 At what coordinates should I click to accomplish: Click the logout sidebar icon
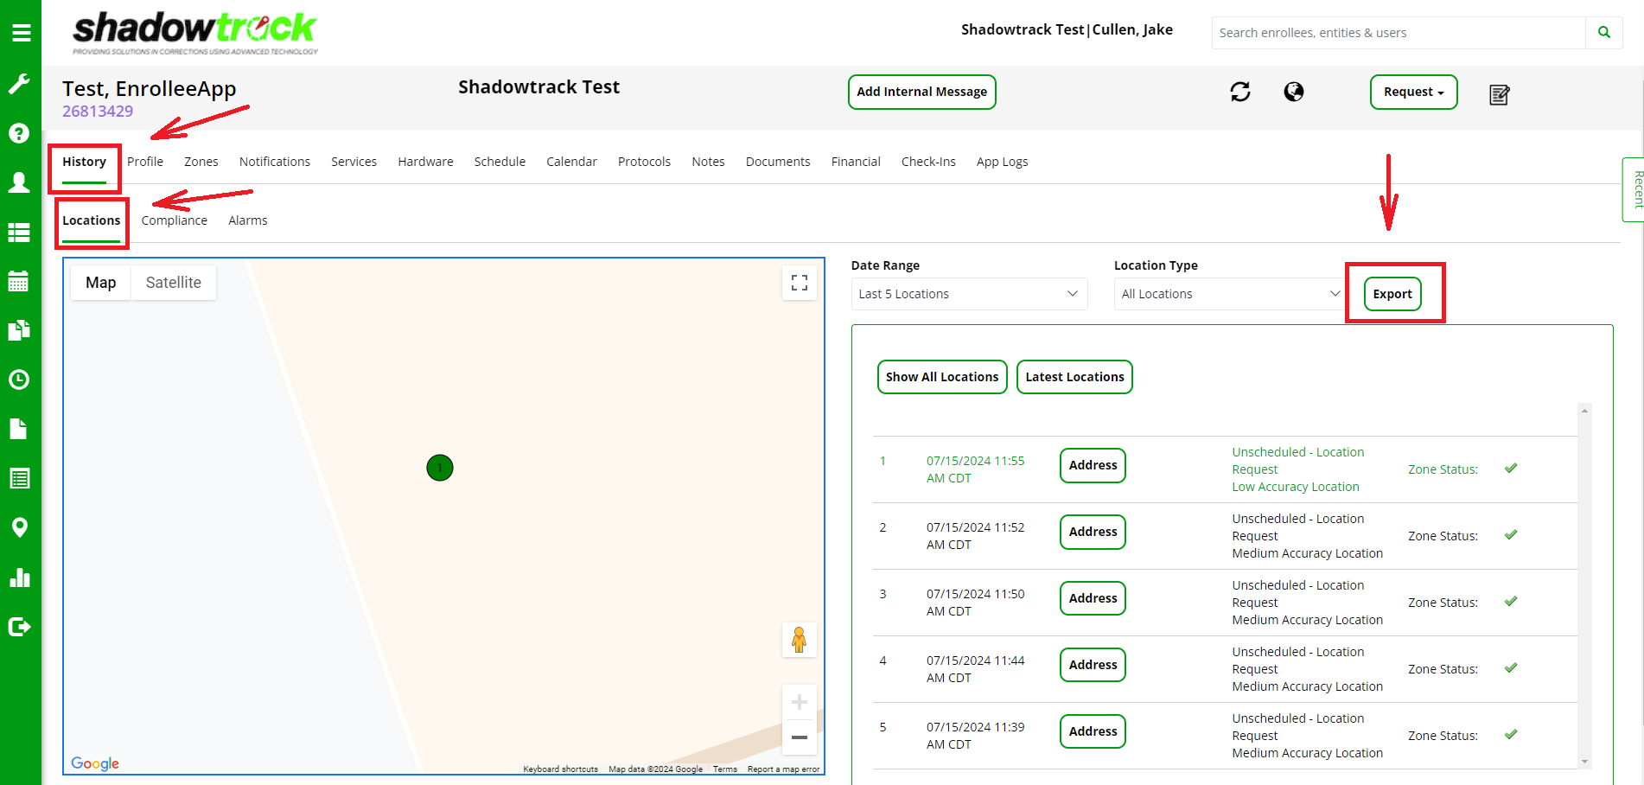19,627
